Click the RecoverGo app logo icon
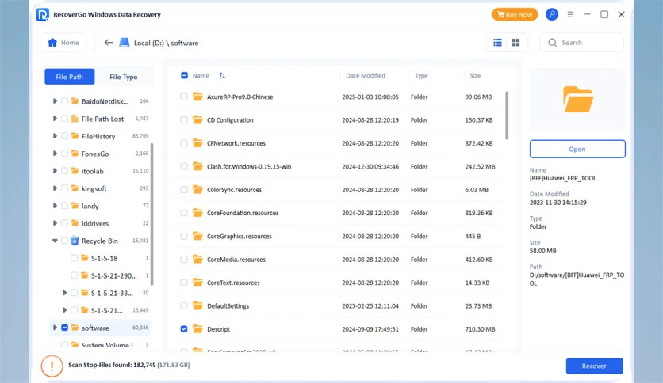 (43, 14)
